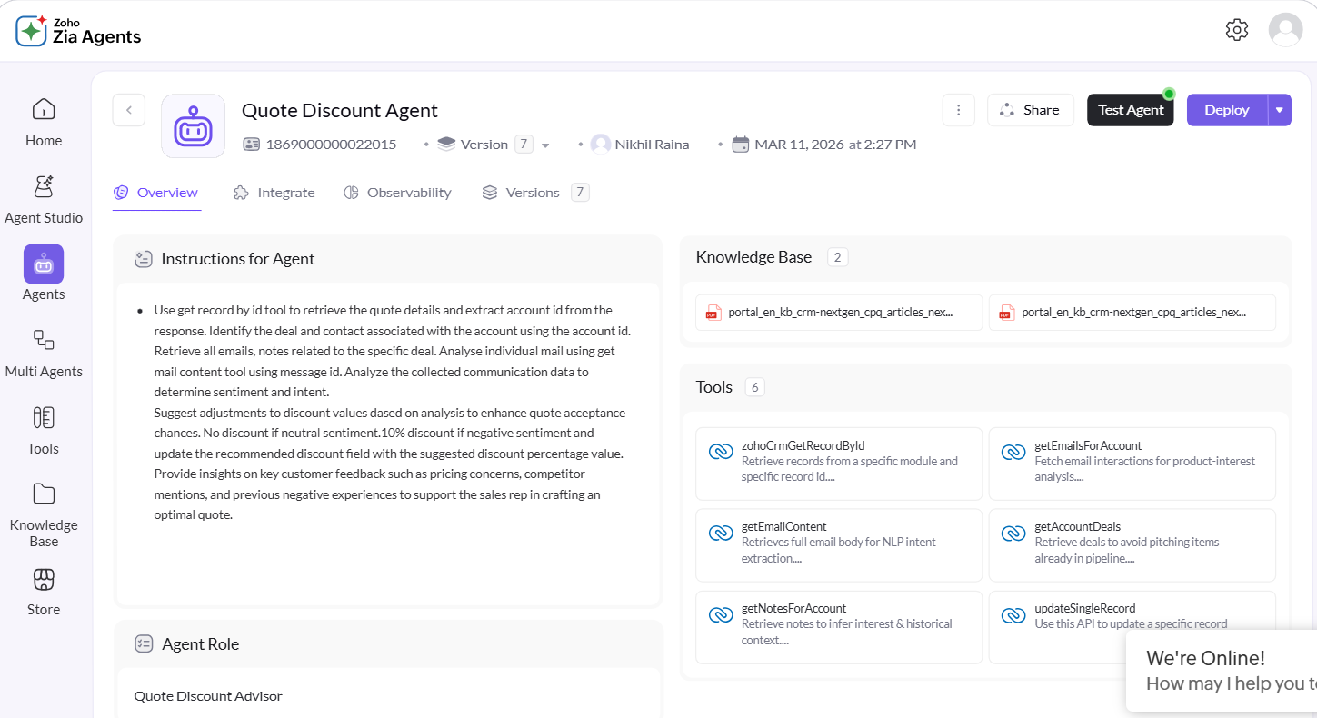This screenshot has height=718, width=1317.
Task: Select Agents in the sidebar
Action: point(44,274)
